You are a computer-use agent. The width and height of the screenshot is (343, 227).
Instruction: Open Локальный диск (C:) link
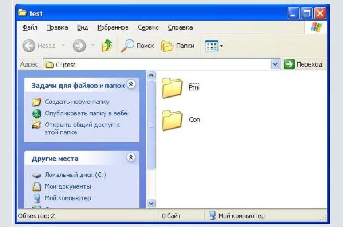tap(75, 175)
